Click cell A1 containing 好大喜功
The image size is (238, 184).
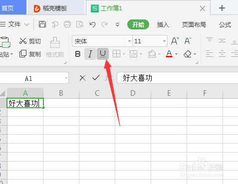[x=25, y=103]
